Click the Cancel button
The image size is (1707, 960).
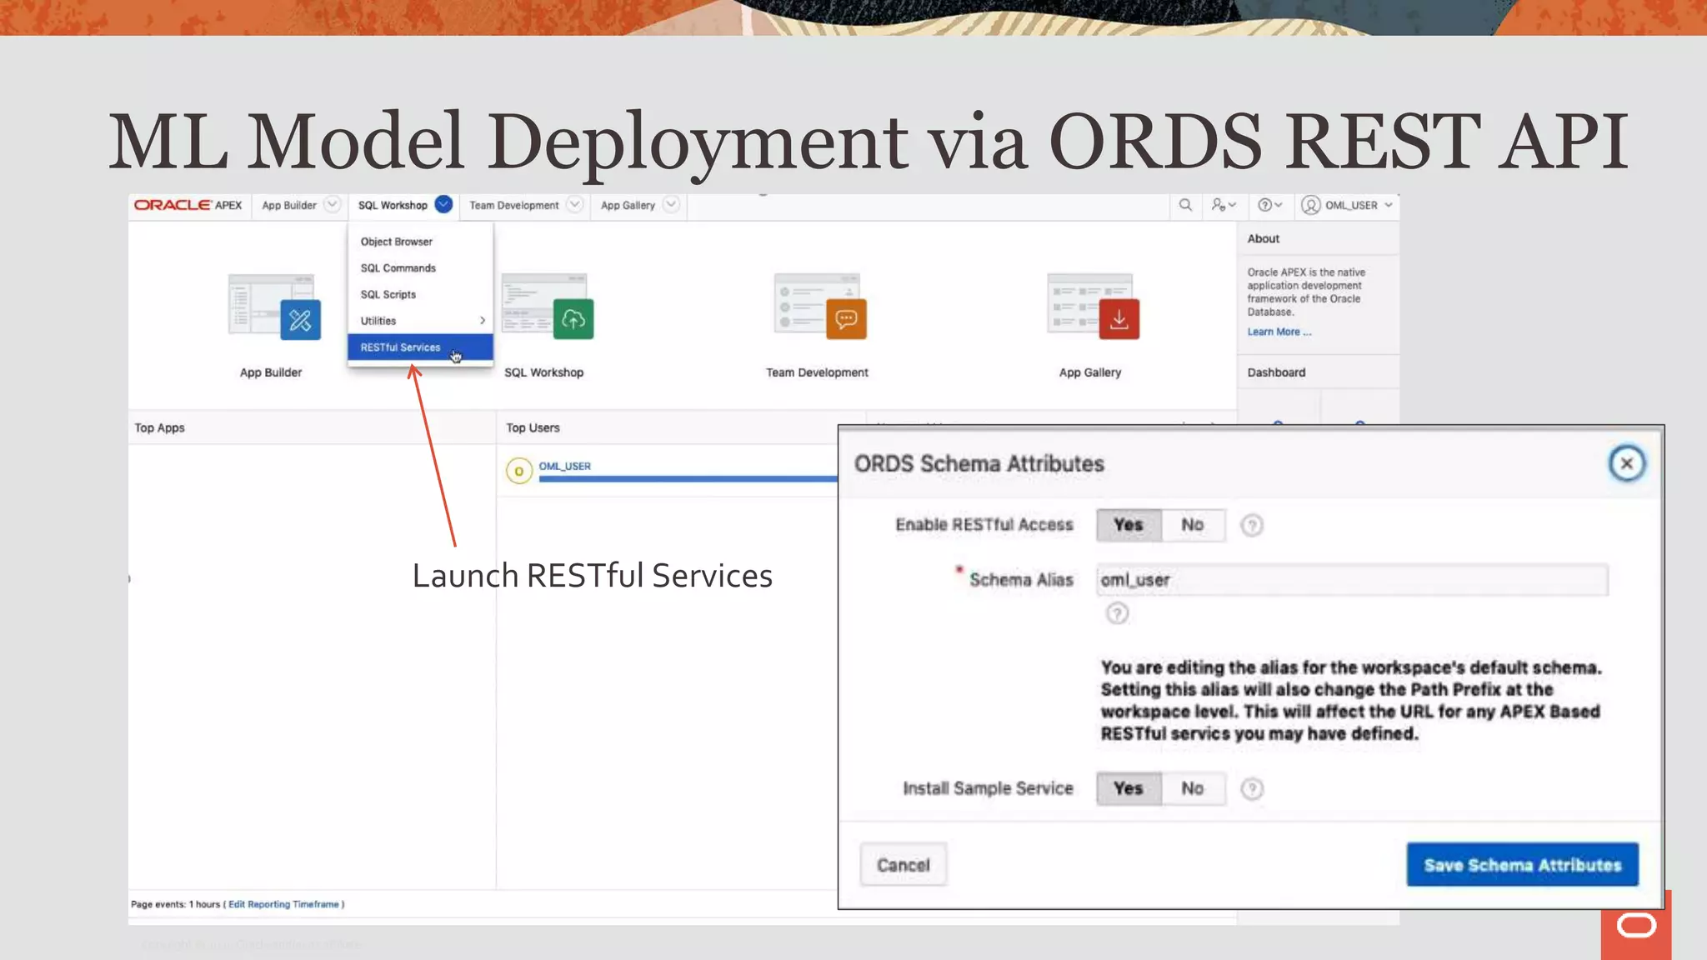tap(903, 865)
